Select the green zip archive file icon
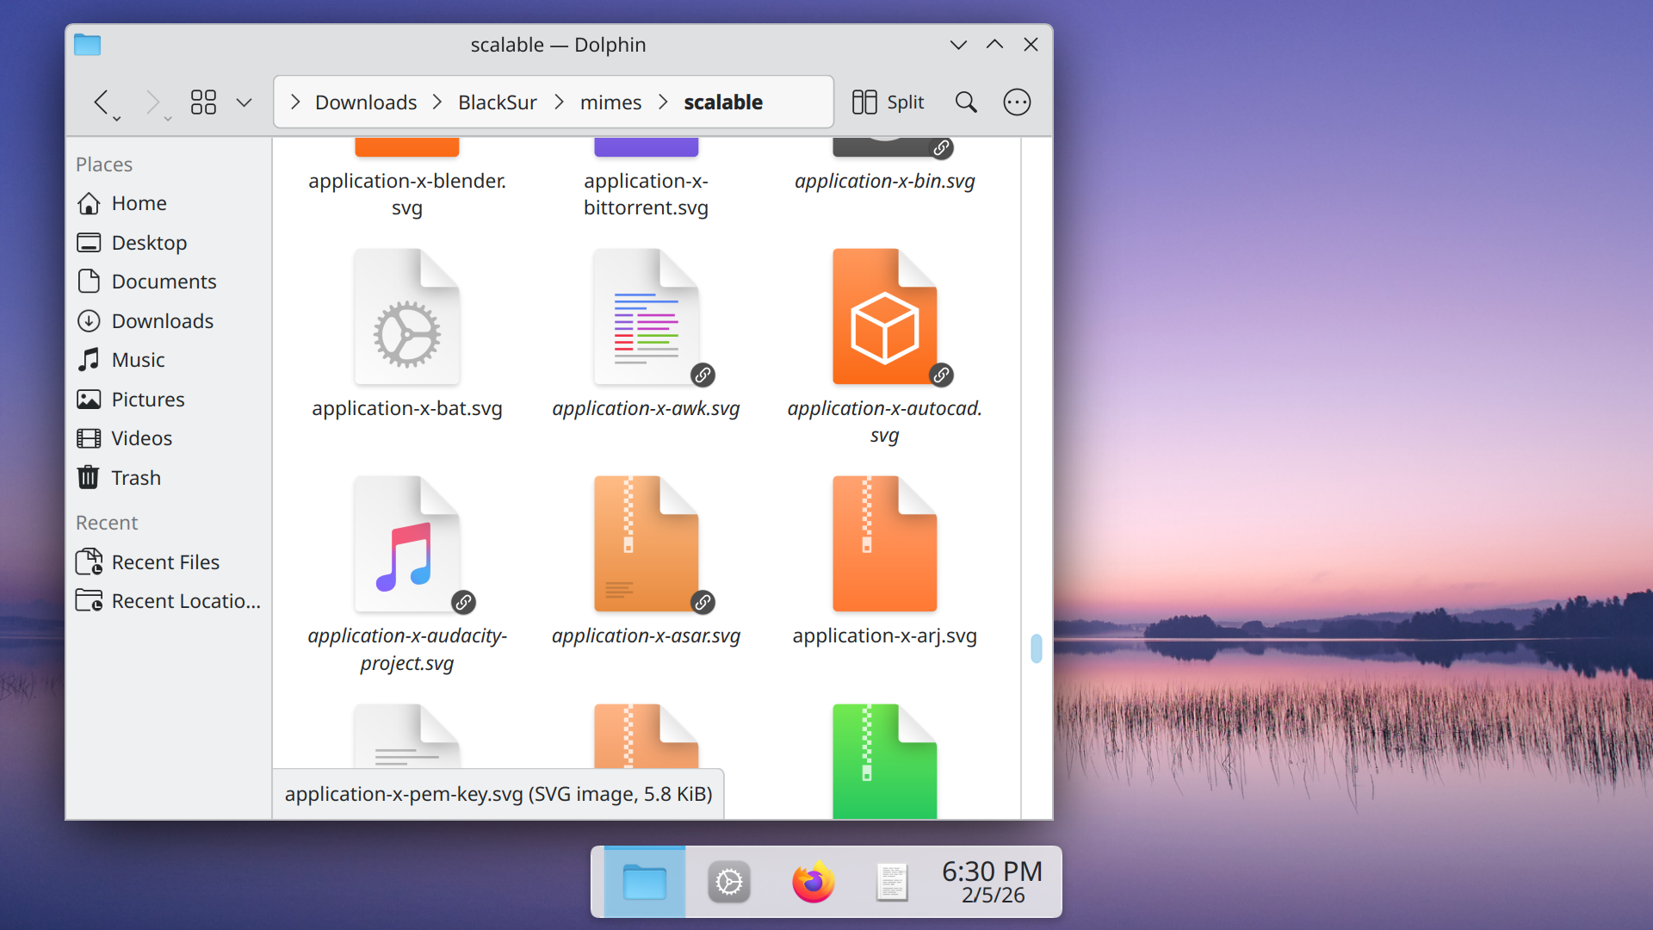Viewport: 1653px width, 930px height. point(885,761)
